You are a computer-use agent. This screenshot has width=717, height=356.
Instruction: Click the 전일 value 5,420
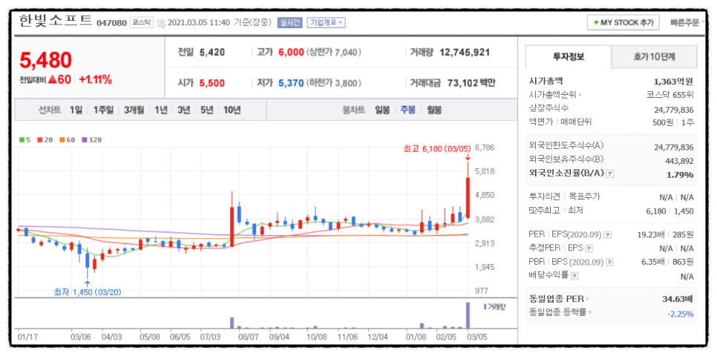(212, 53)
